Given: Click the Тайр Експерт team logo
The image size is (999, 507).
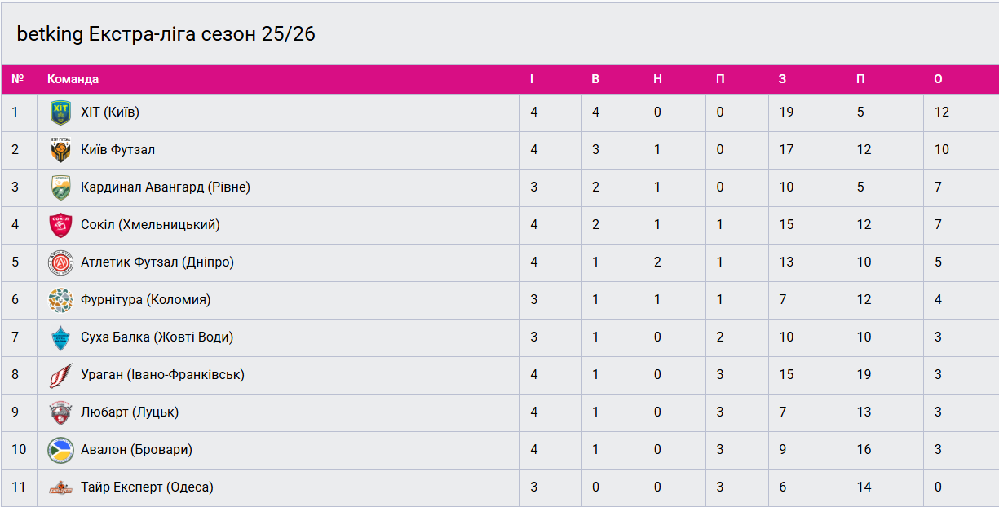Looking at the screenshot, I should tap(60, 487).
